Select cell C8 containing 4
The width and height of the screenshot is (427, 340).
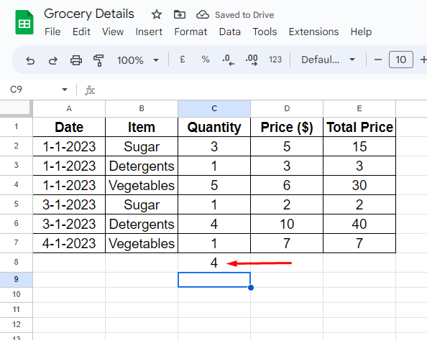pos(214,263)
